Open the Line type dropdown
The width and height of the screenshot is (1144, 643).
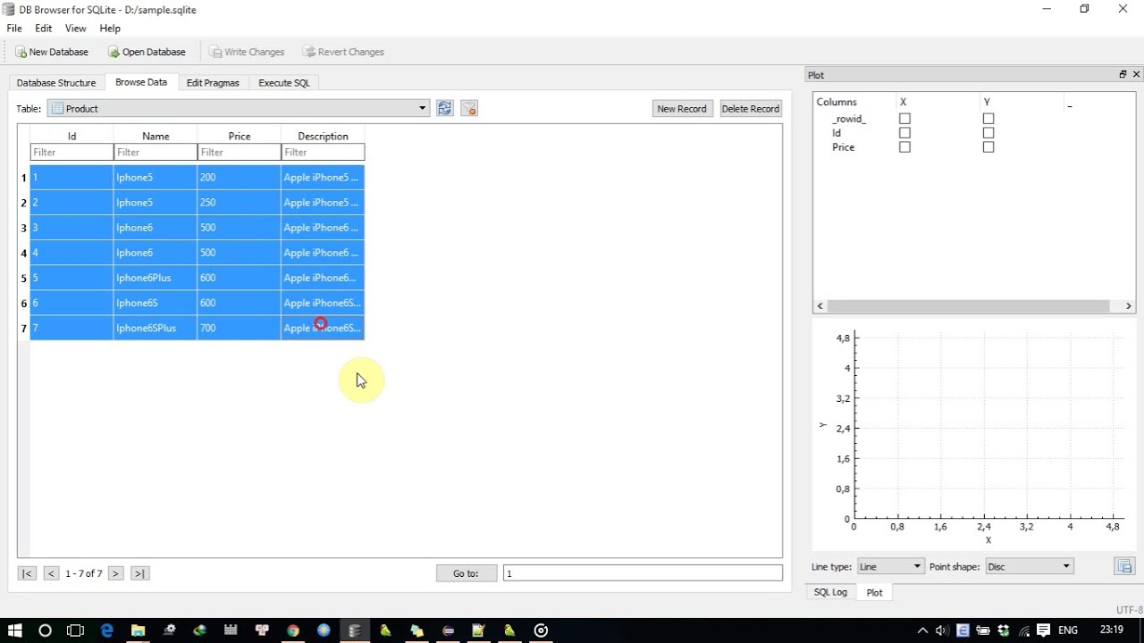coord(890,566)
